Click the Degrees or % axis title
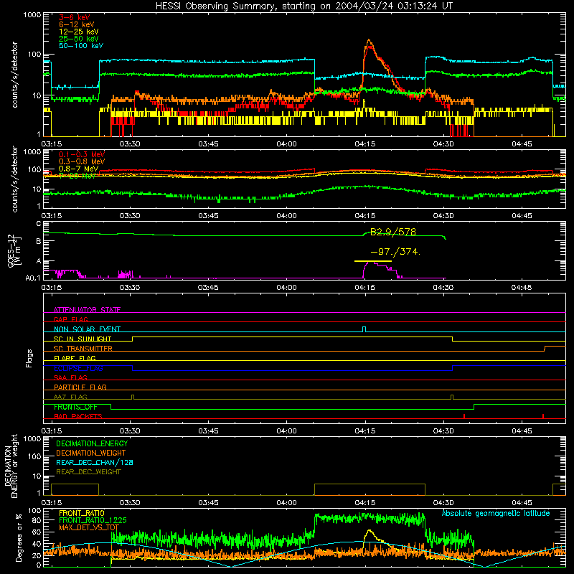 19,537
